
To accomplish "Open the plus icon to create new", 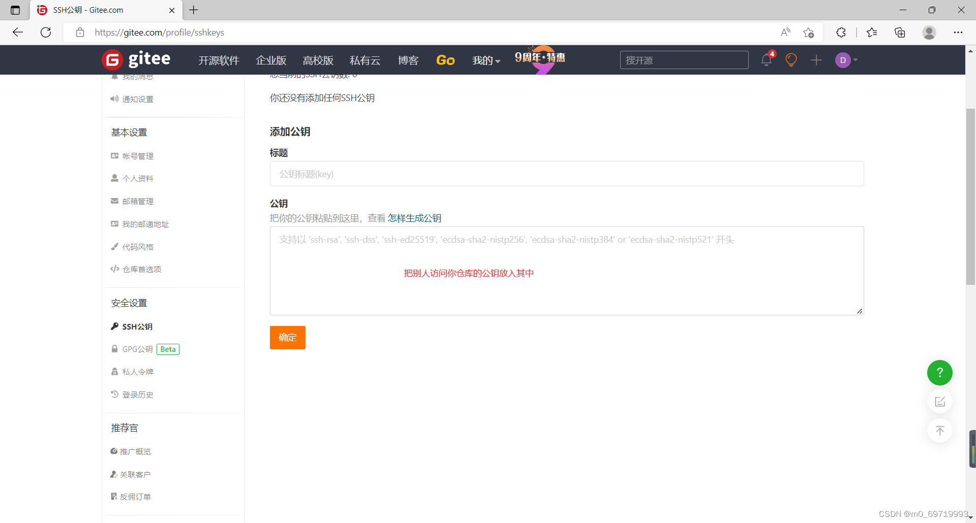I will [x=816, y=60].
